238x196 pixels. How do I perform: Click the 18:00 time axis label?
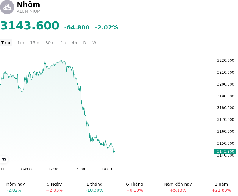107,169
